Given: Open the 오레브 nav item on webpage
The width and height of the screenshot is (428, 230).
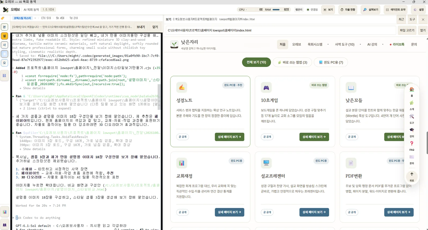Looking at the screenshot, I should click(296, 44).
